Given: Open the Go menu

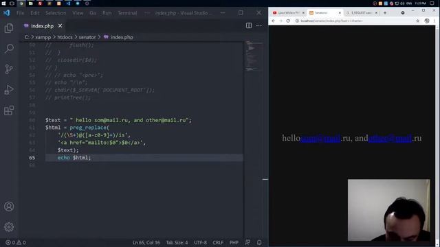Looking at the screenshot, I should (x=93, y=13).
